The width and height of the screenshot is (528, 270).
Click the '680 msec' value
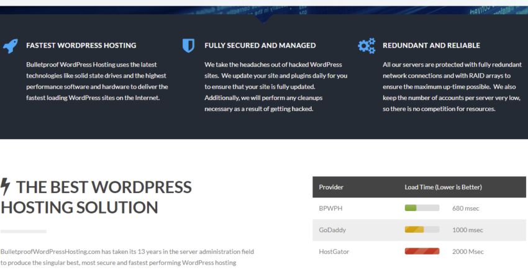click(x=466, y=209)
